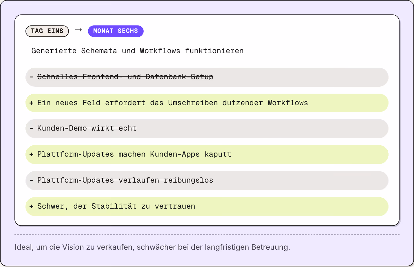Select struck-through row 'Kunden-Demo wirkt echt'
Screen dimensions: 414x267
(207, 129)
